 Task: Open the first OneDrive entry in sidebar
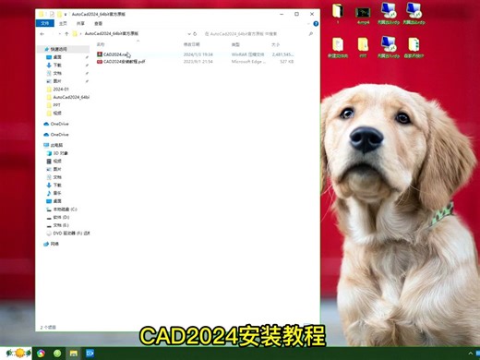[59, 124]
